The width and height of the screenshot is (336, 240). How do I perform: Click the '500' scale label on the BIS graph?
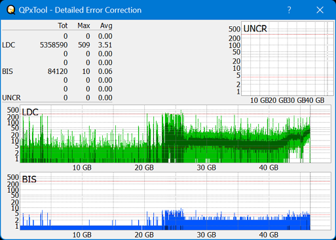pyautogui.click(x=13, y=177)
